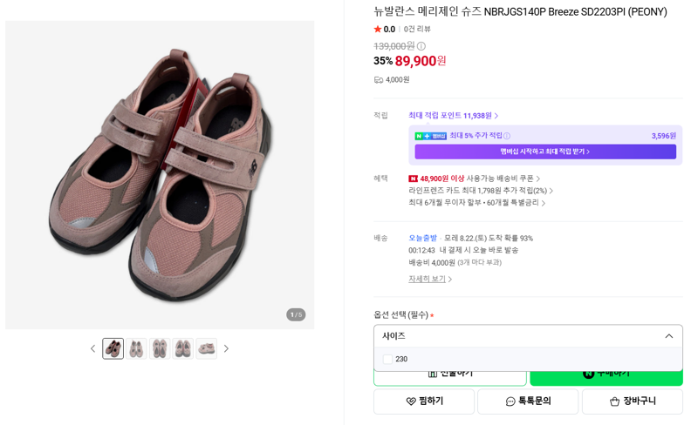Open 라인프렌즈 카드 추가 적립 details
698x425 pixels.
point(481,191)
